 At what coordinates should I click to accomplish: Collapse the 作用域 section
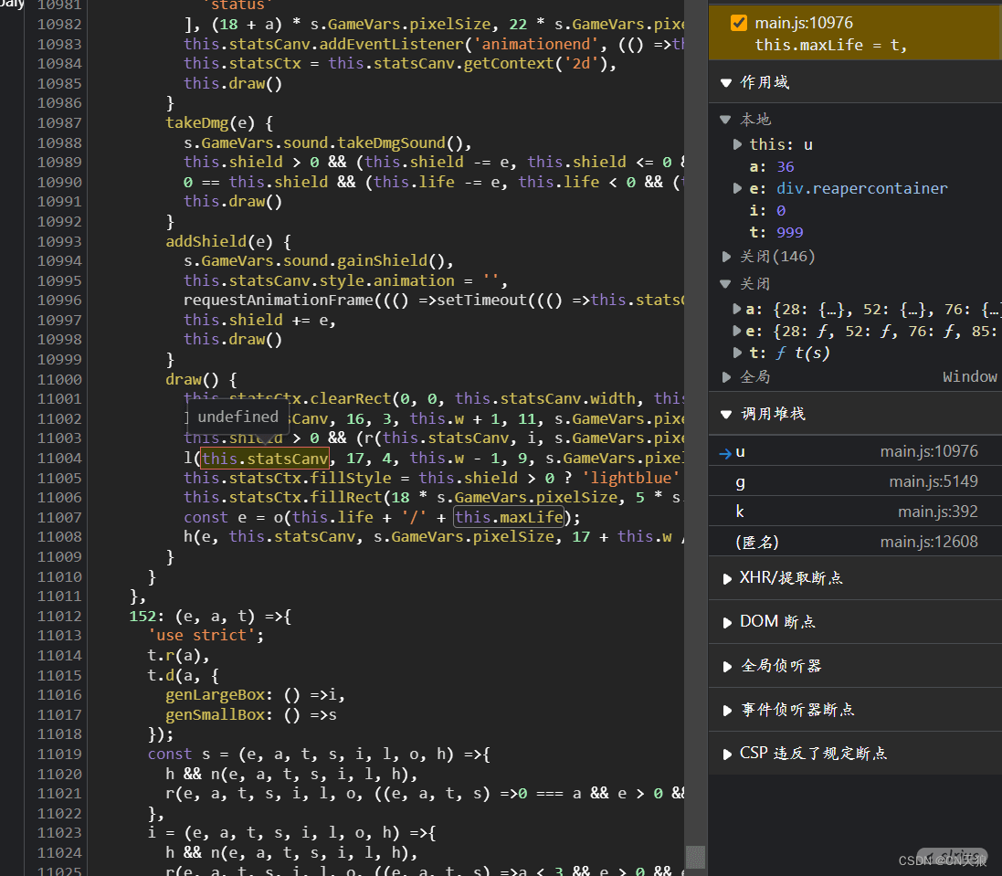(727, 82)
